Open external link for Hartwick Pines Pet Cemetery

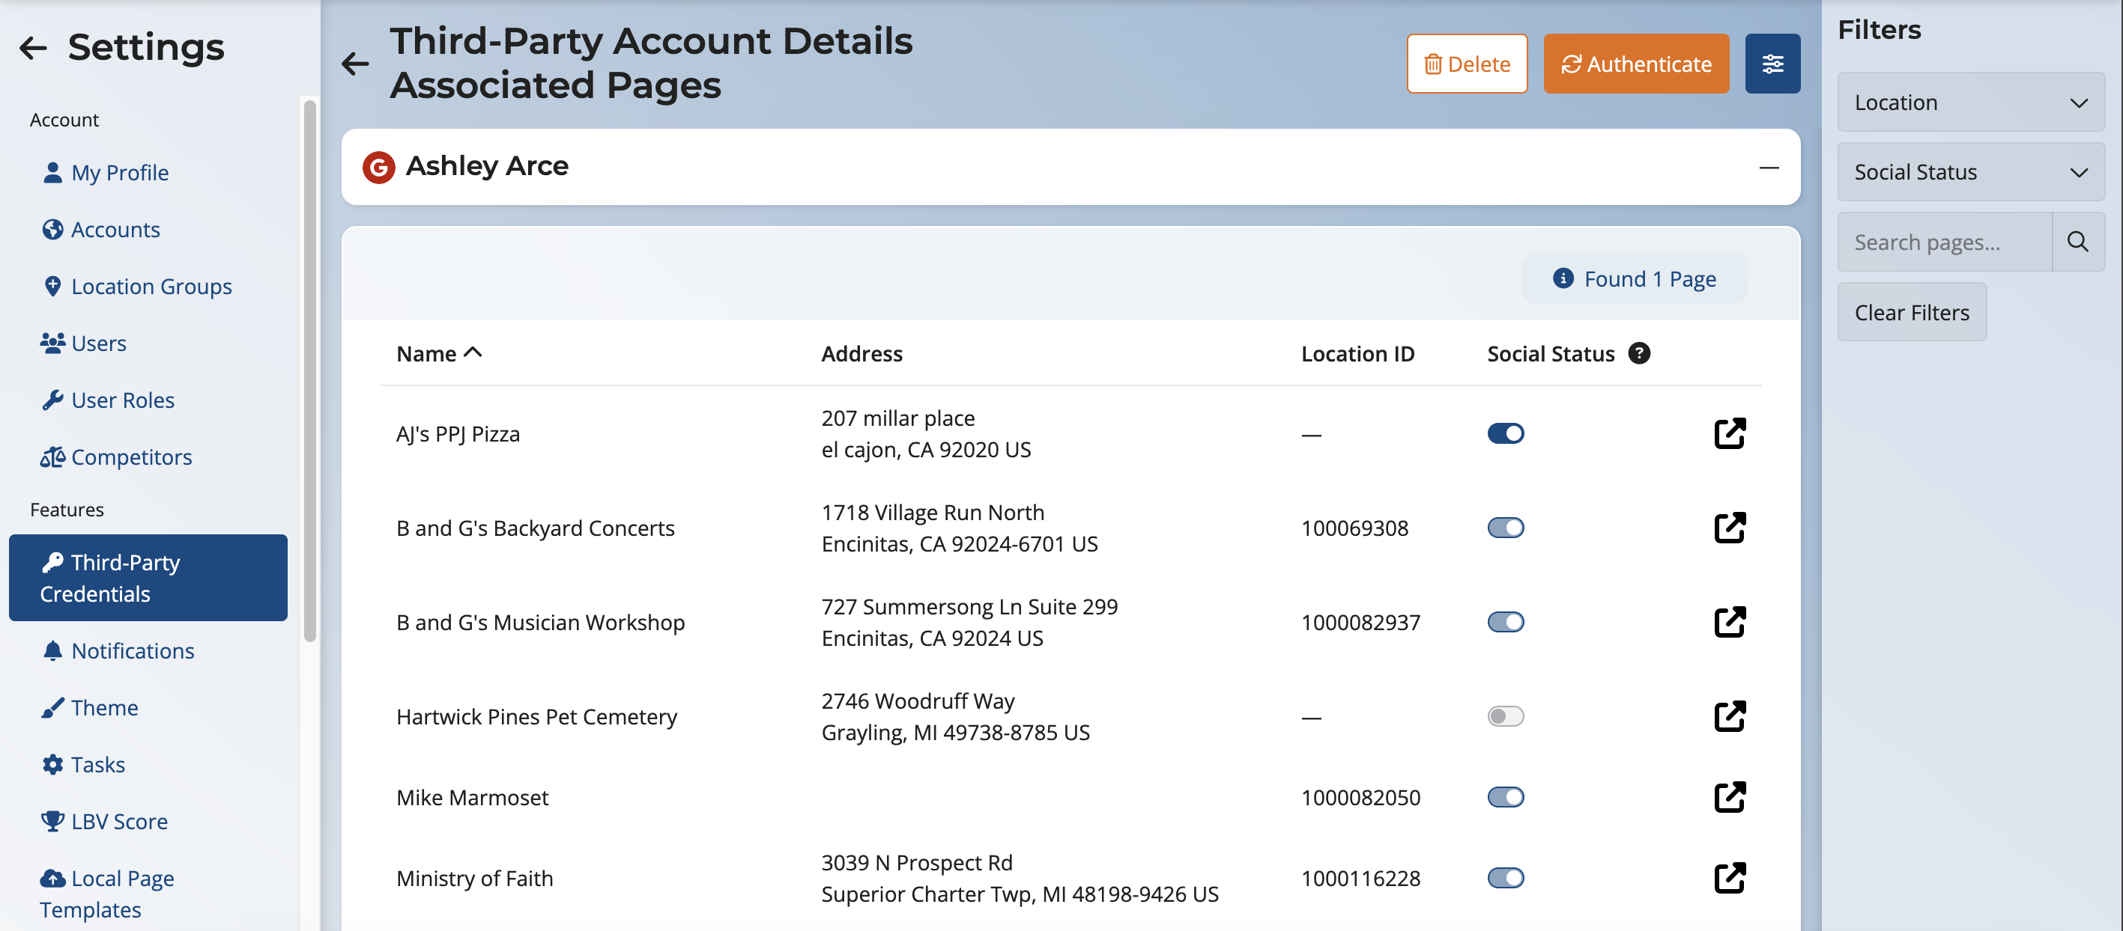(x=1729, y=716)
